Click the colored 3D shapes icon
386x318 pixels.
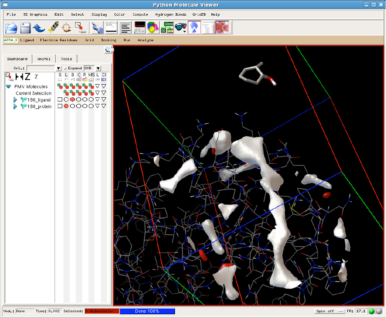tap(153, 28)
